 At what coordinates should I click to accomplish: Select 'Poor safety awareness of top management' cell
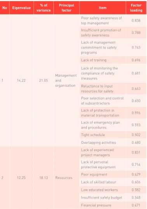pyautogui.click(x=103, y=21)
